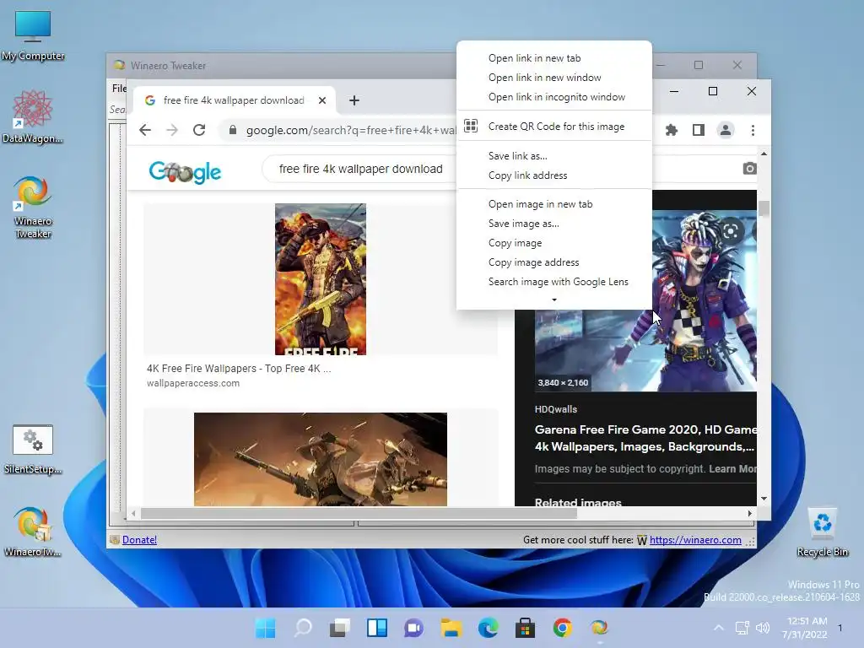Select the Free Fire portrait thumbnail
Image resolution: width=864 pixels, height=648 pixels.
[x=320, y=279]
